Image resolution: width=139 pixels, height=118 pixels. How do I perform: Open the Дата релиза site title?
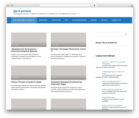22,11
